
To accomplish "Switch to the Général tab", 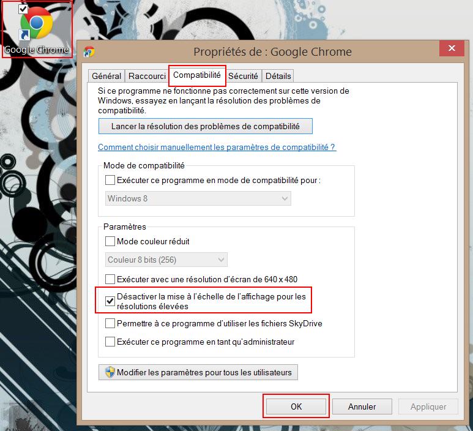I will pos(106,76).
